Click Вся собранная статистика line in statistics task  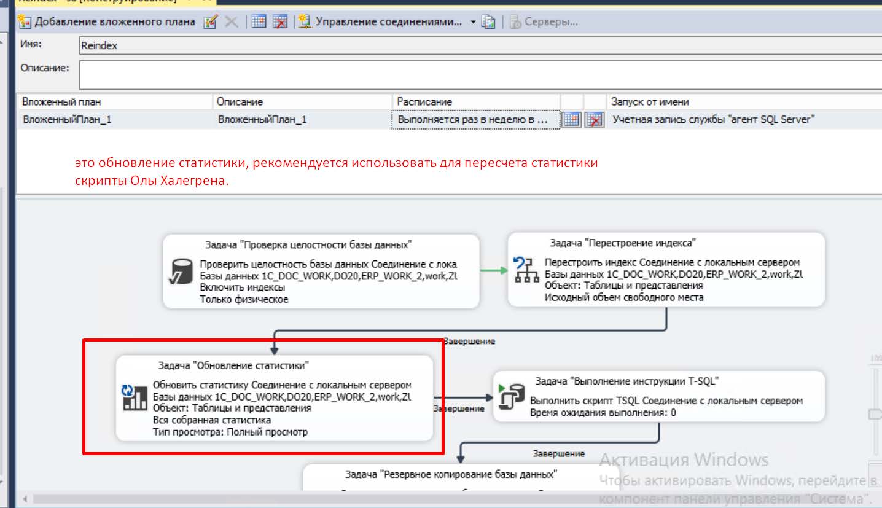pyautogui.click(x=212, y=420)
